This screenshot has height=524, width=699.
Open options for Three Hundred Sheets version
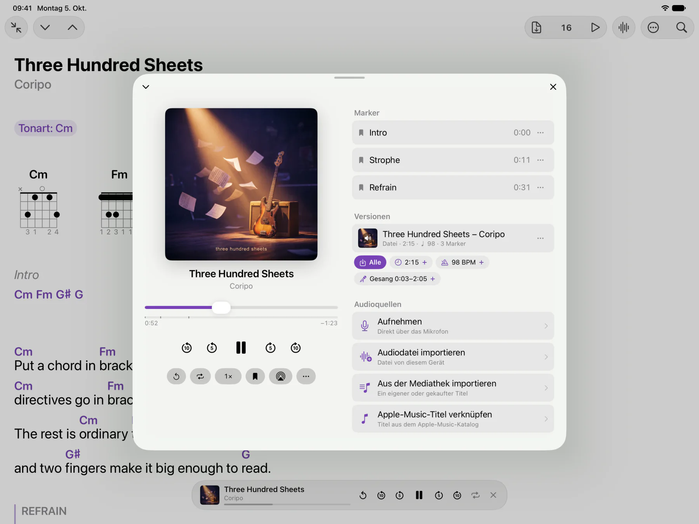pyautogui.click(x=541, y=238)
